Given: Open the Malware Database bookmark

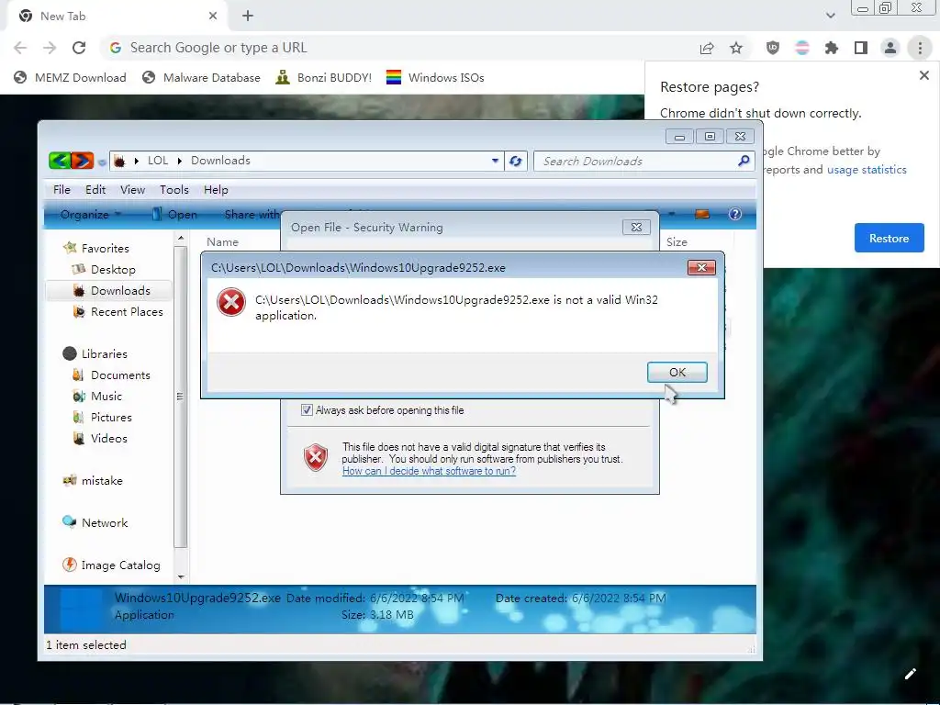Looking at the screenshot, I should 201,78.
